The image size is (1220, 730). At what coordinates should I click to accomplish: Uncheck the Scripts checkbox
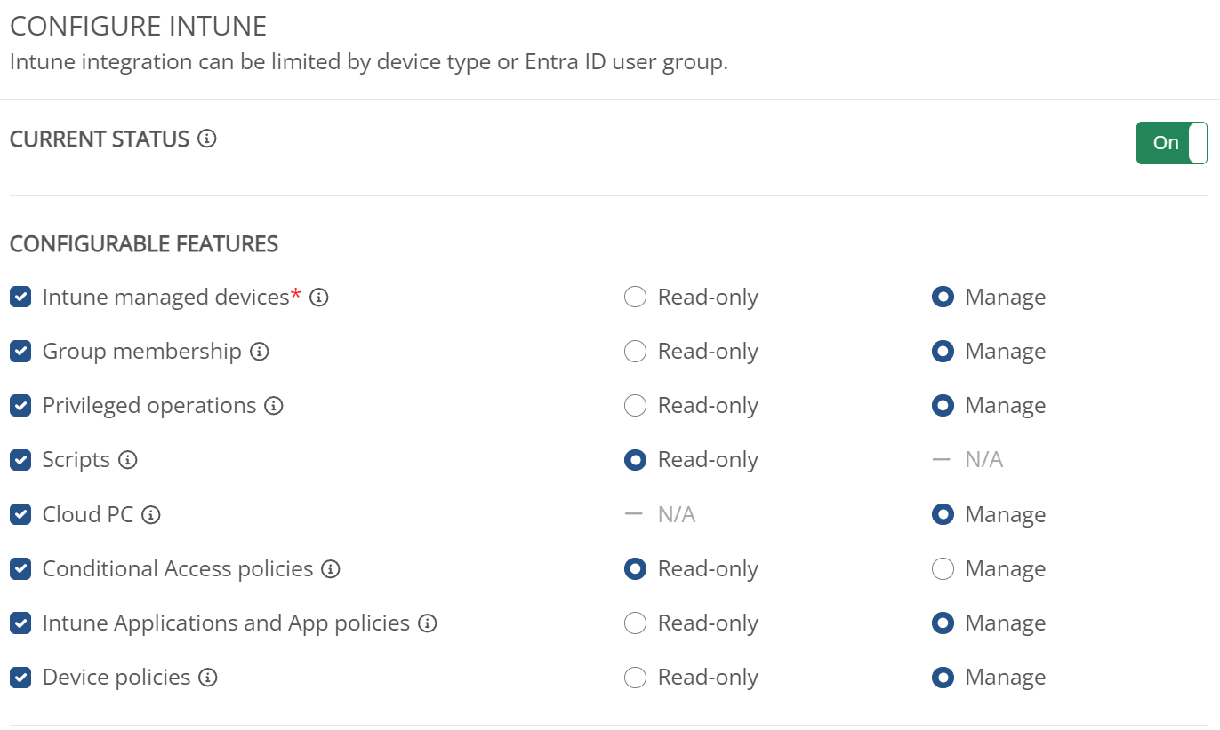[20, 460]
